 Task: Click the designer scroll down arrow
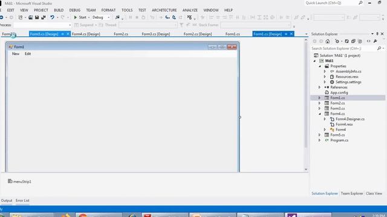pos(306,169)
